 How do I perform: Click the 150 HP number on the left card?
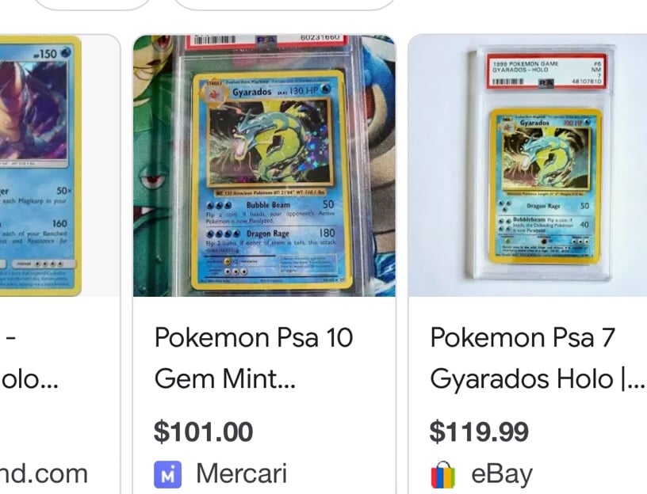coord(46,54)
